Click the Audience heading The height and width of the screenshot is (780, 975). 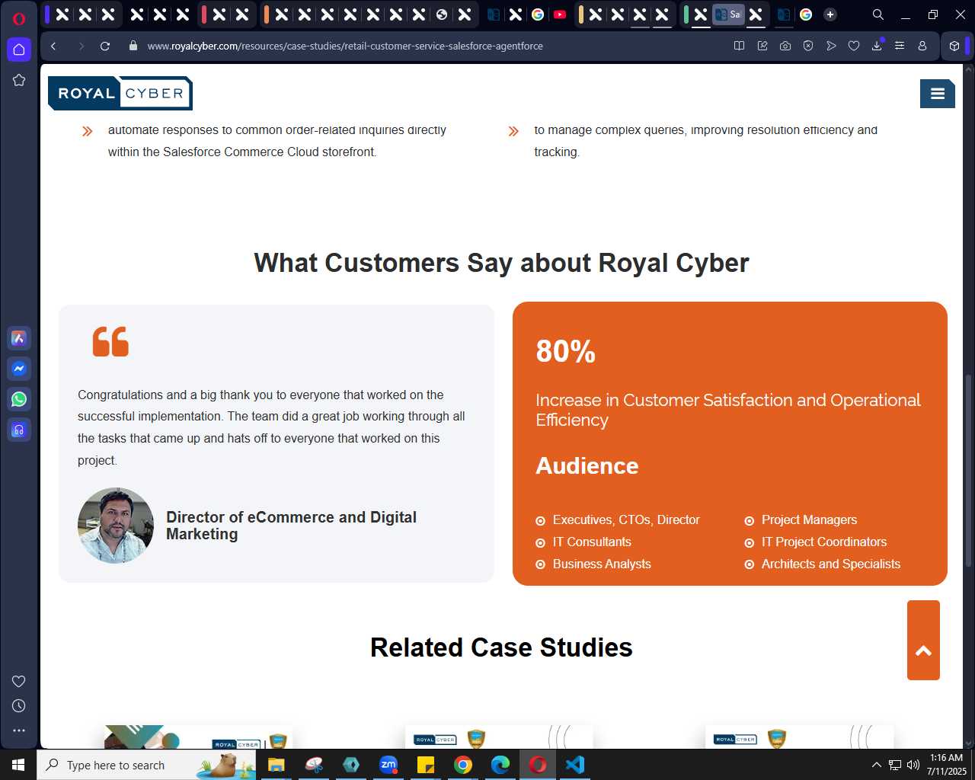587,465
